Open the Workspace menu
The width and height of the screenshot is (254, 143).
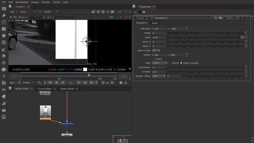coord(22,2)
